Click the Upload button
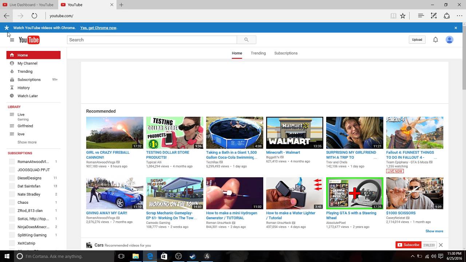The width and height of the screenshot is (466, 262). 417,40
